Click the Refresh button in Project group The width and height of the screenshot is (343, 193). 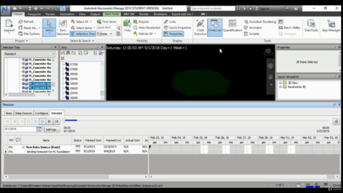click(x=26, y=21)
